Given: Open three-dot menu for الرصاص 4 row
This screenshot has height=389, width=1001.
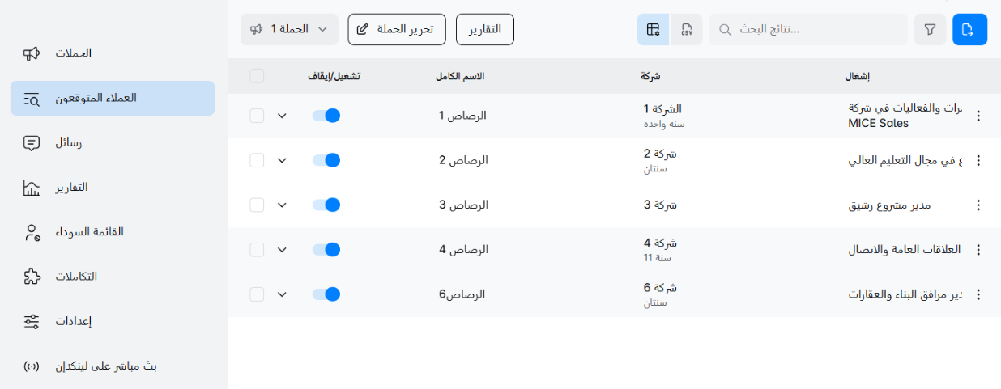Looking at the screenshot, I should tap(978, 250).
